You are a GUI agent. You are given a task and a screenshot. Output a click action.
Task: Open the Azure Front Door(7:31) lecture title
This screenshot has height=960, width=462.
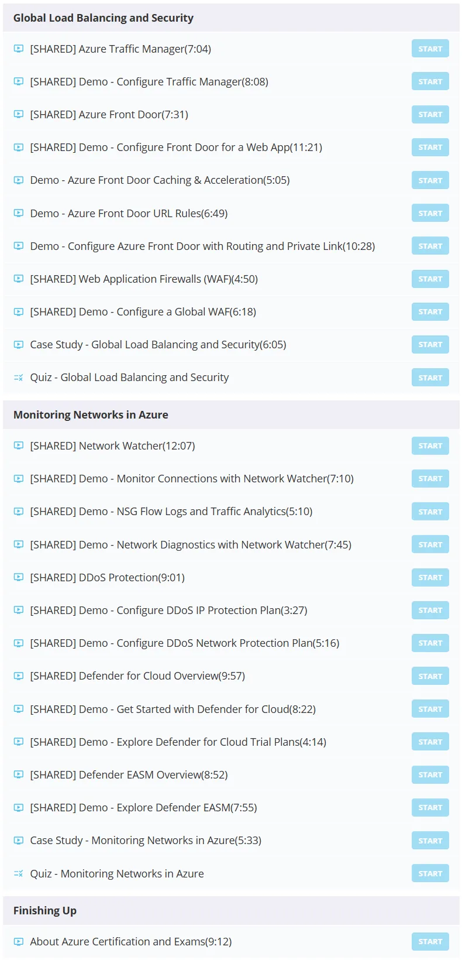click(x=109, y=114)
